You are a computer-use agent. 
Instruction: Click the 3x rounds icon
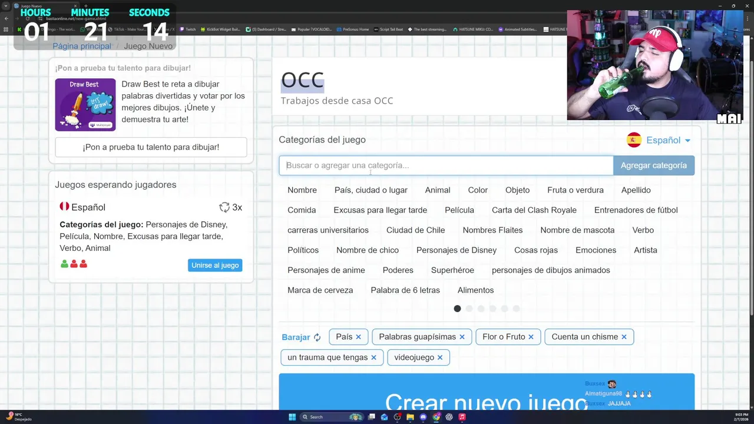pyautogui.click(x=224, y=207)
